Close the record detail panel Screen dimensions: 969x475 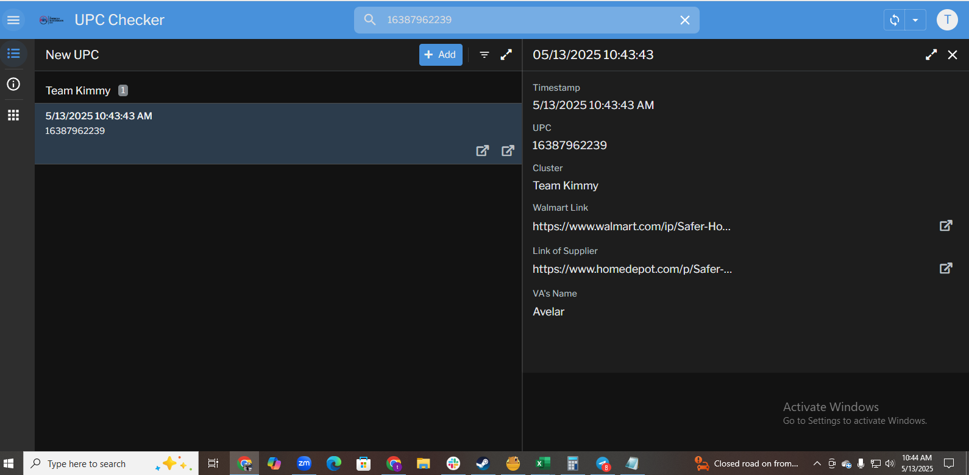click(953, 55)
